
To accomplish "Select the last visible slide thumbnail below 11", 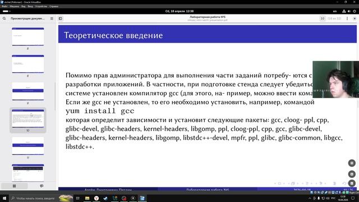I will (28, 173).
